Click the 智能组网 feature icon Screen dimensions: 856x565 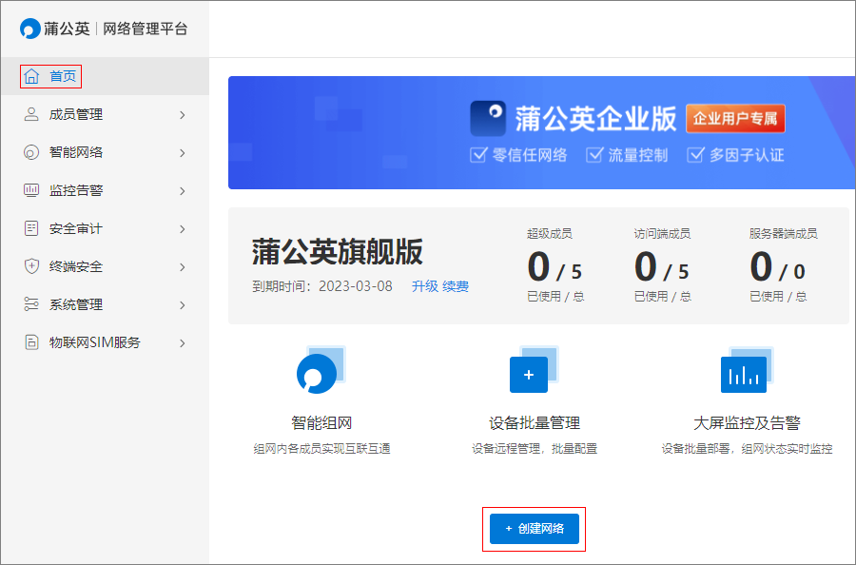click(321, 370)
